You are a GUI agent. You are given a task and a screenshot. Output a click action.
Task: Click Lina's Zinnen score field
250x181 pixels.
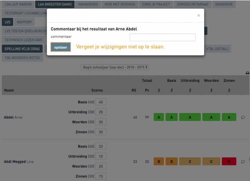pos(101,176)
